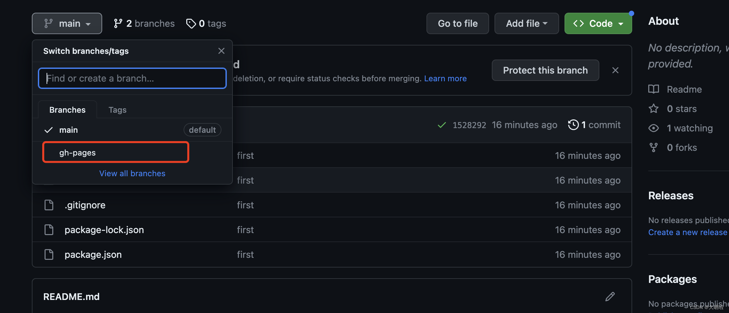Image resolution: width=729 pixels, height=313 pixels.
Task: Choose the checked main branch entry
Action: [x=68, y=130]
